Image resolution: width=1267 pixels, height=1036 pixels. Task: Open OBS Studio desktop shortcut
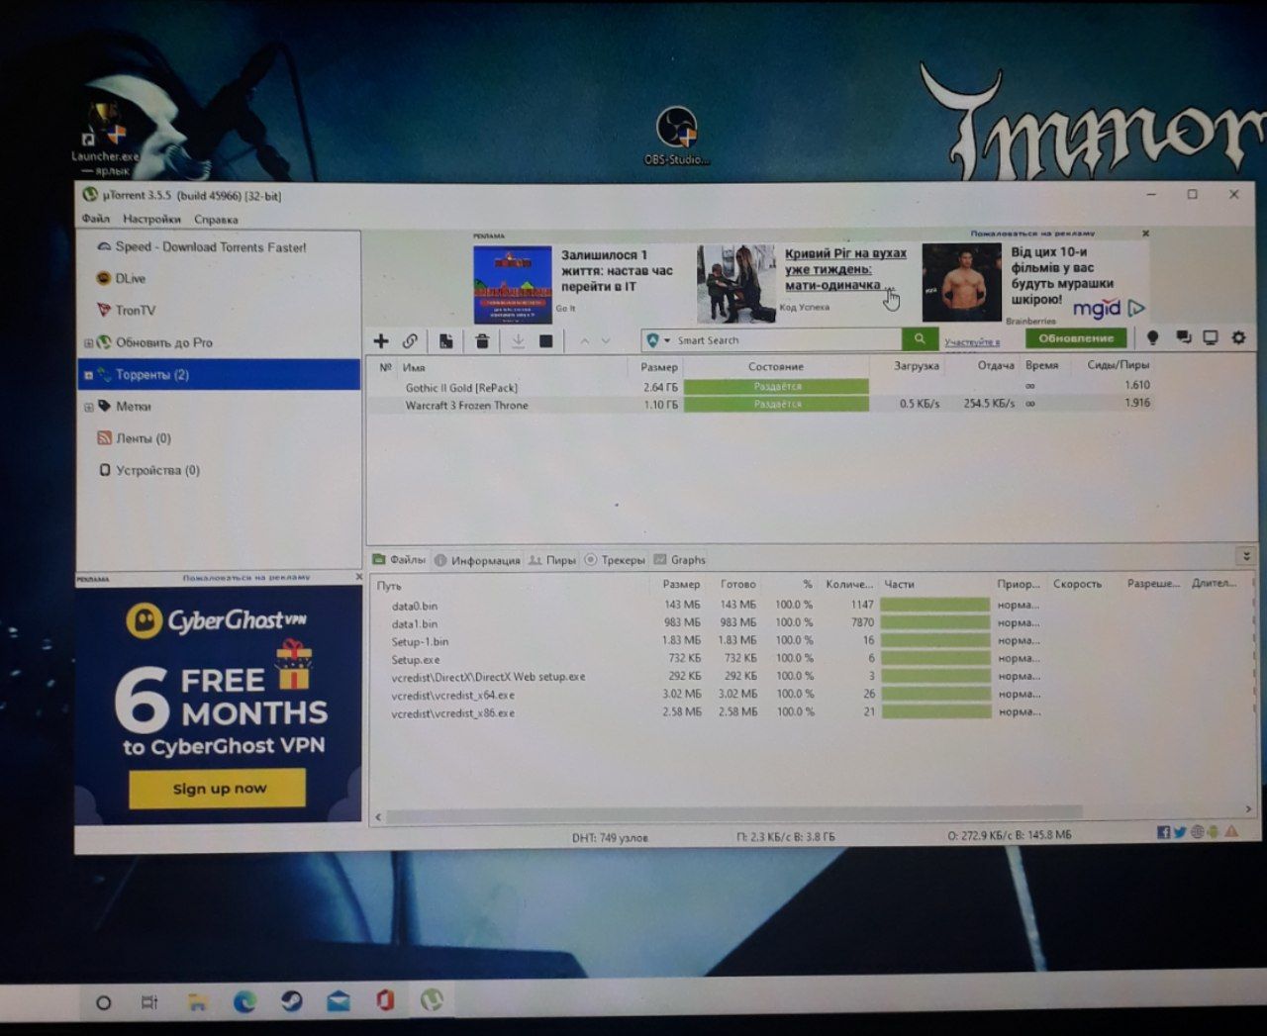click(677, 137)
